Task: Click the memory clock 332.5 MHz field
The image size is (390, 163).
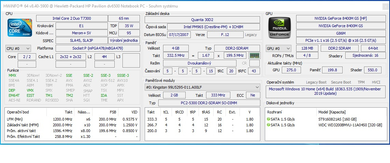Action: click(175, 56)
